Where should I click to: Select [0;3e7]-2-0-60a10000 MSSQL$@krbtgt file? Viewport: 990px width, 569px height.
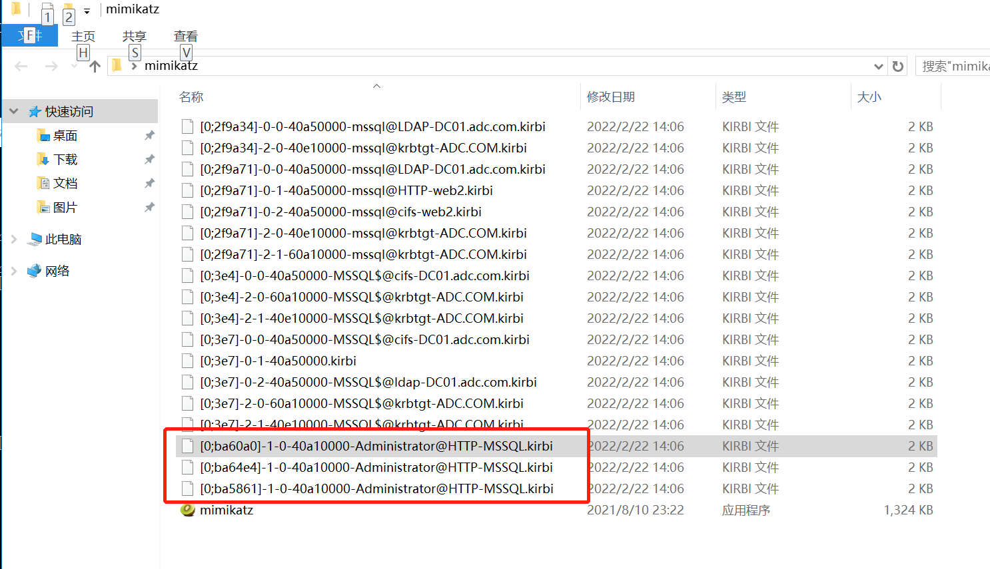(x=362, y=403)
